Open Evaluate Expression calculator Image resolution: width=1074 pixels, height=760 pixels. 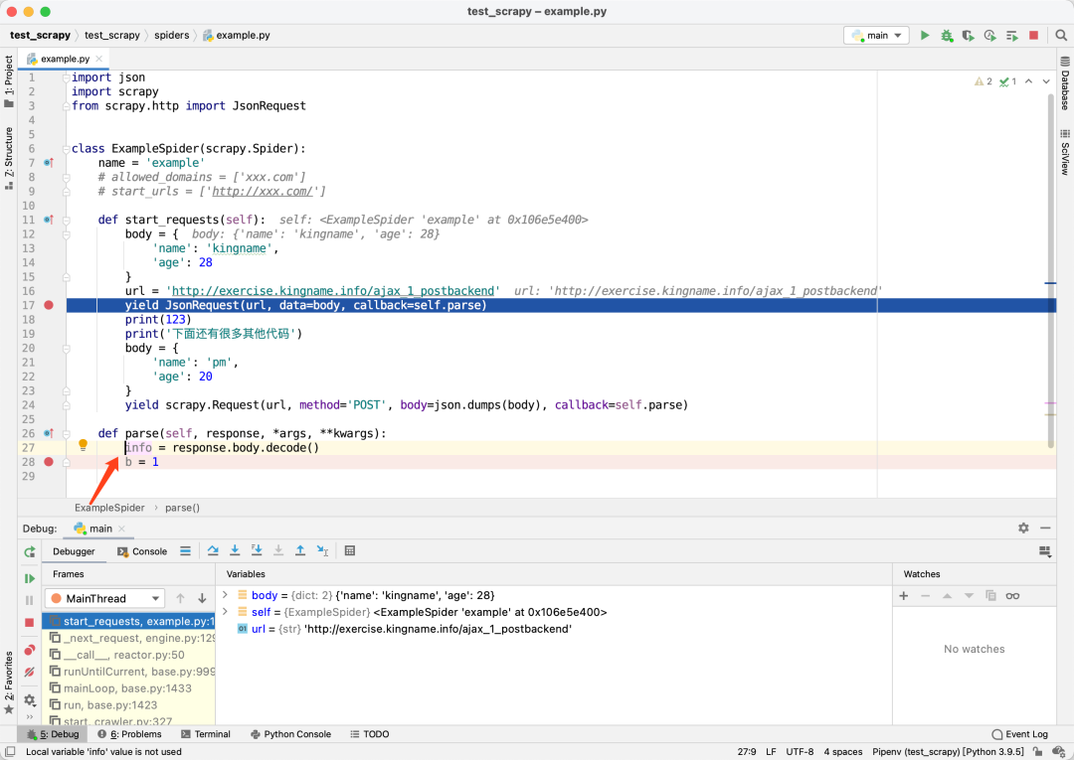[350, 550]
